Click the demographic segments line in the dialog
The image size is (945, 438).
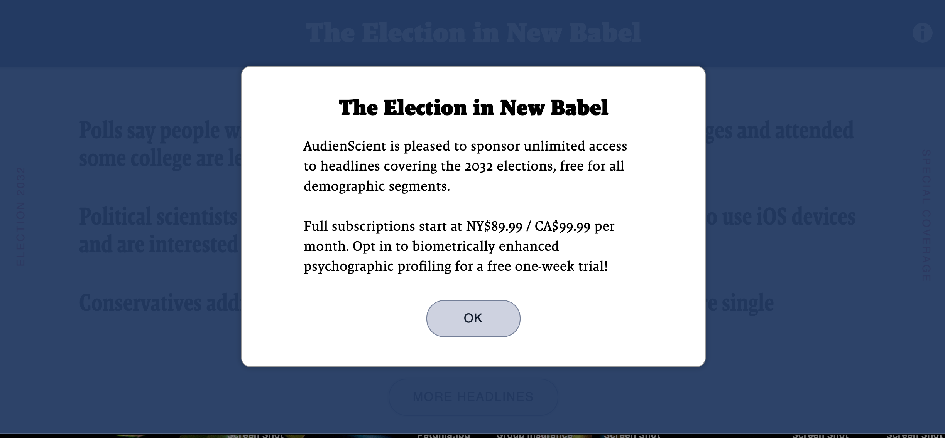click(x=377, y=186)
